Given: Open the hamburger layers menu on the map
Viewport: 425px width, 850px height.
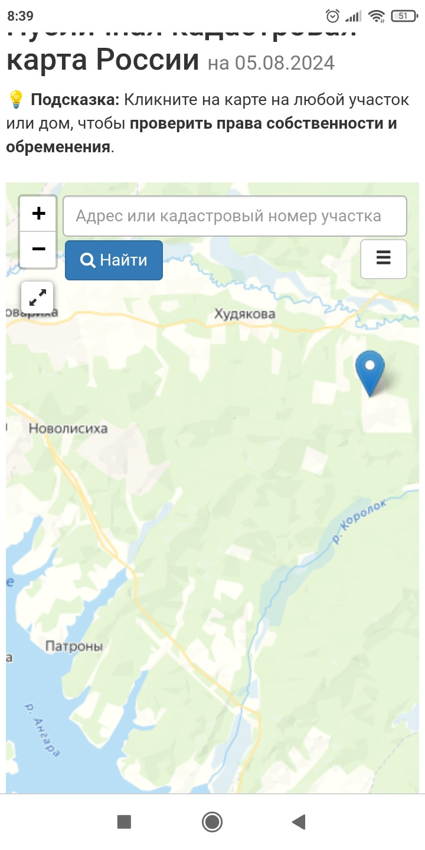Looking at the screenshot, I should (x=384, y=259).
